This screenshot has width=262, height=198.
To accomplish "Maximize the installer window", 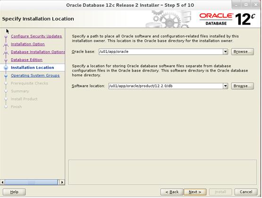I will point(246,5).
